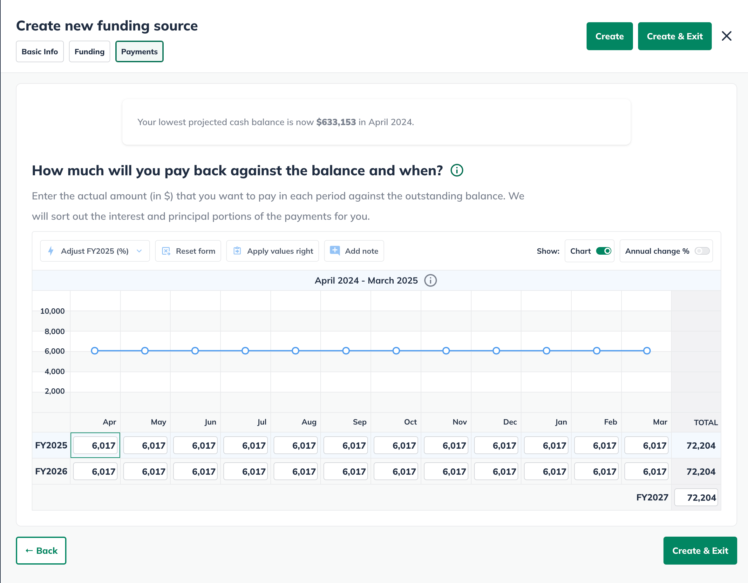The height and width of the screenshot is (583, 748).
Task: Expand the Adjust FY2025 (%) dropdown chevron
Action: (x=139, y=251)
